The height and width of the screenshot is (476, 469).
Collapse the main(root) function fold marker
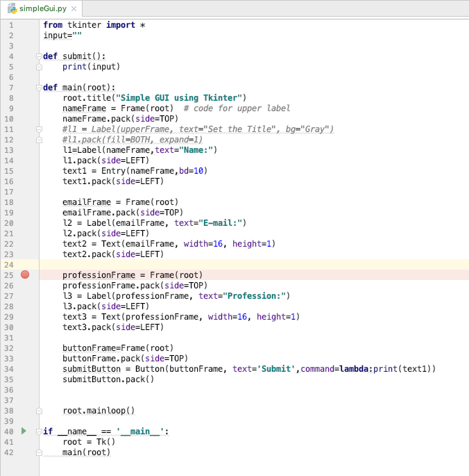pos(39,88)
